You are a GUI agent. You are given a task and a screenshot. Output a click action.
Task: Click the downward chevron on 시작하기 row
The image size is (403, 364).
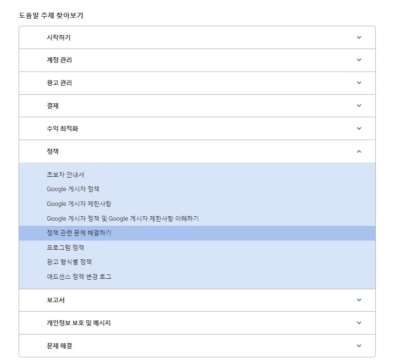360,37
